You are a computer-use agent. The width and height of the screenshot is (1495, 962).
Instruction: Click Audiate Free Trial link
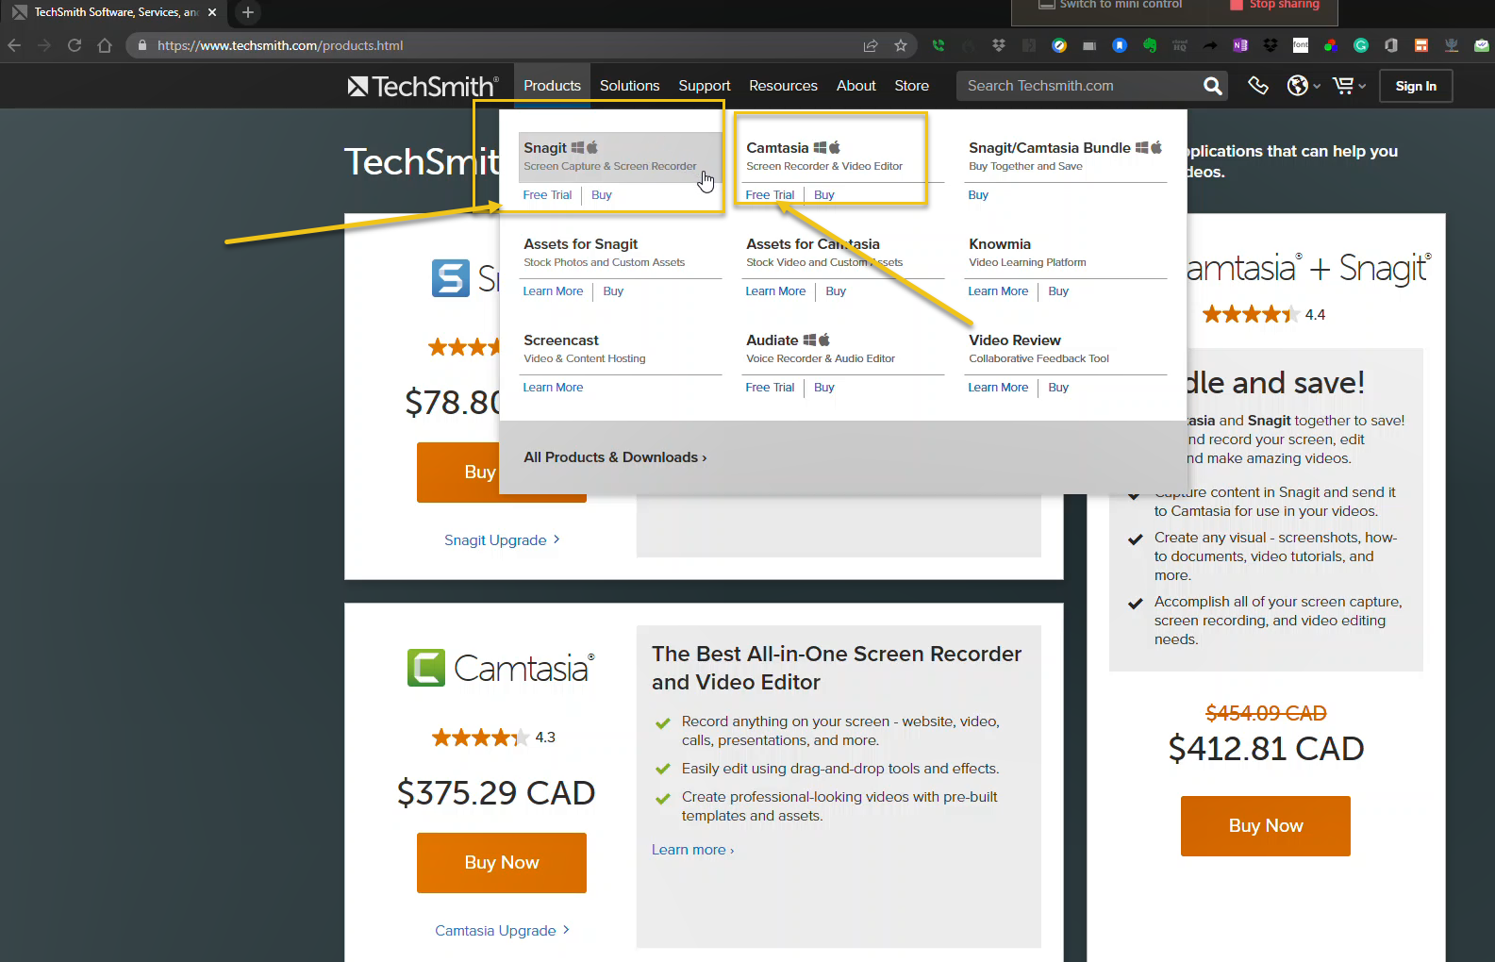tap(770, 388)
